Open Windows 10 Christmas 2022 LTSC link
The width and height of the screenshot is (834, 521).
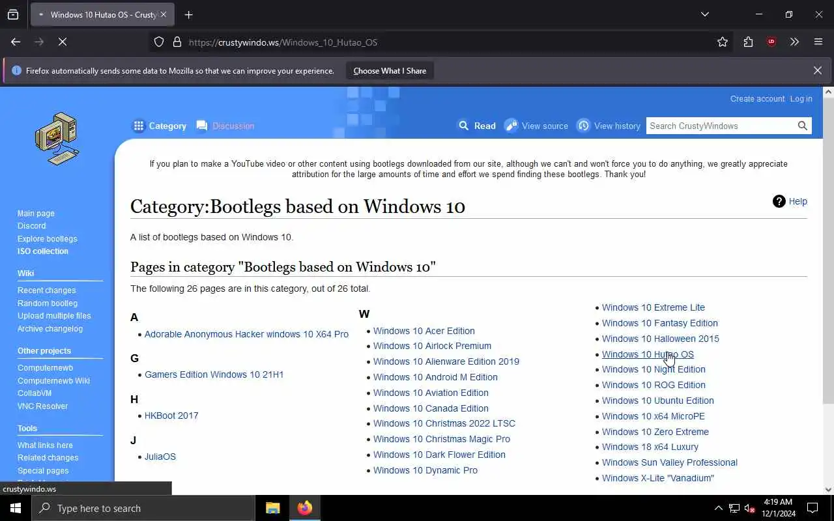[444, 423]
